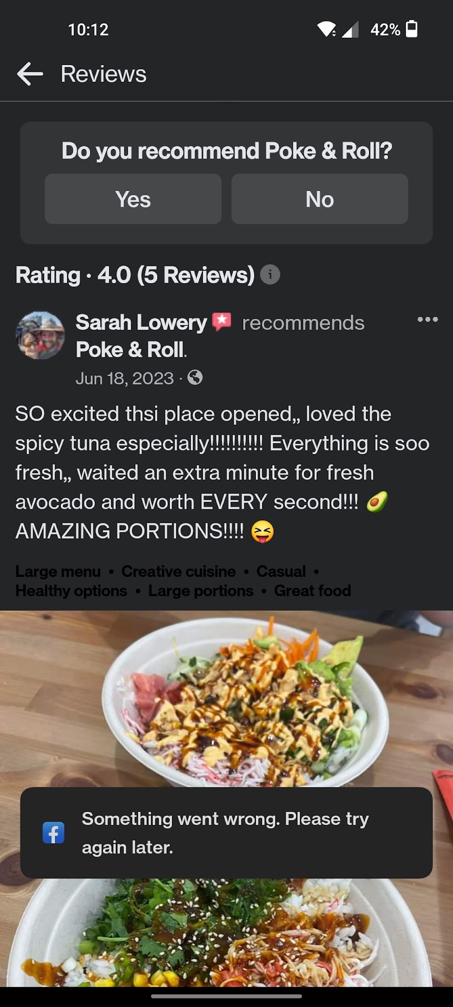Tap Facebook logo in error toast
Image resolution: width=453 pixels, height=1007 pixels.
(53, 832)
